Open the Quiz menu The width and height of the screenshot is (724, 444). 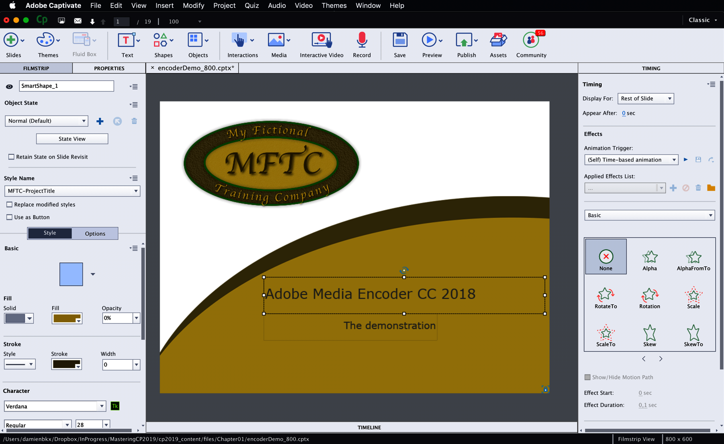pos(251,5)
